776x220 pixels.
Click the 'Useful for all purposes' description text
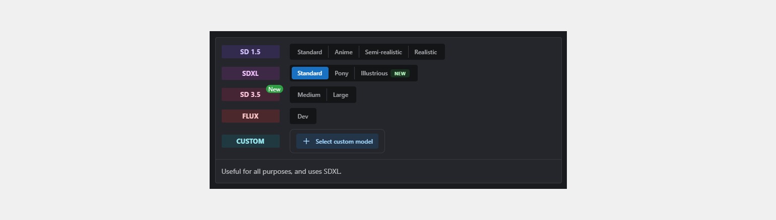pos(281,171)
